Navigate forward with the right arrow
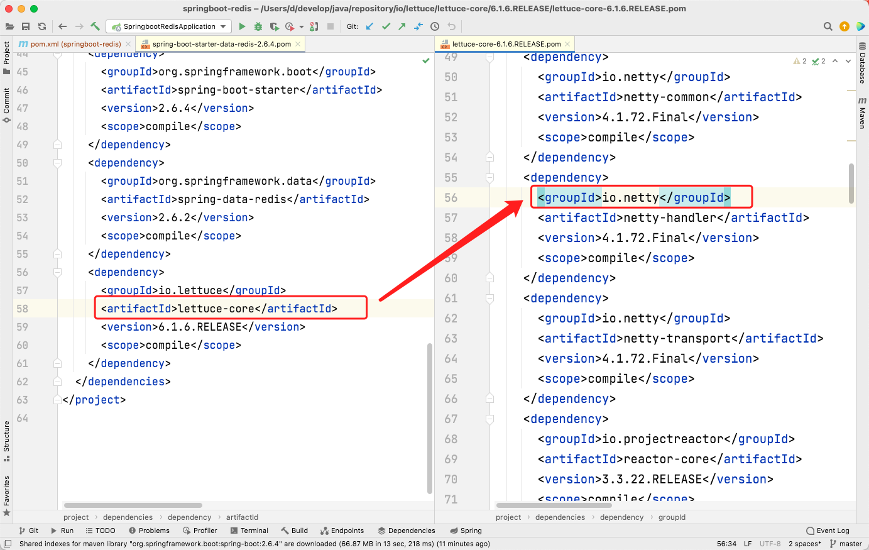The height and width of the screenshot is (550, 869). (x=79, y=26)
